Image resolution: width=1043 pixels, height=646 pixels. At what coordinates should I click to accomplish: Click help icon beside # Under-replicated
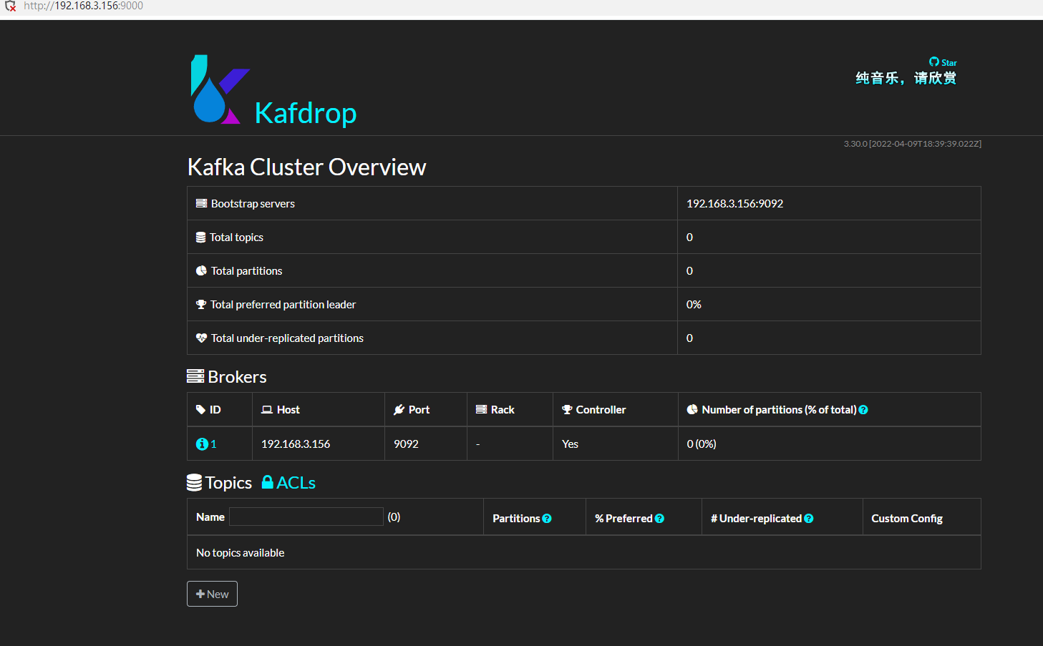(809, 519)
